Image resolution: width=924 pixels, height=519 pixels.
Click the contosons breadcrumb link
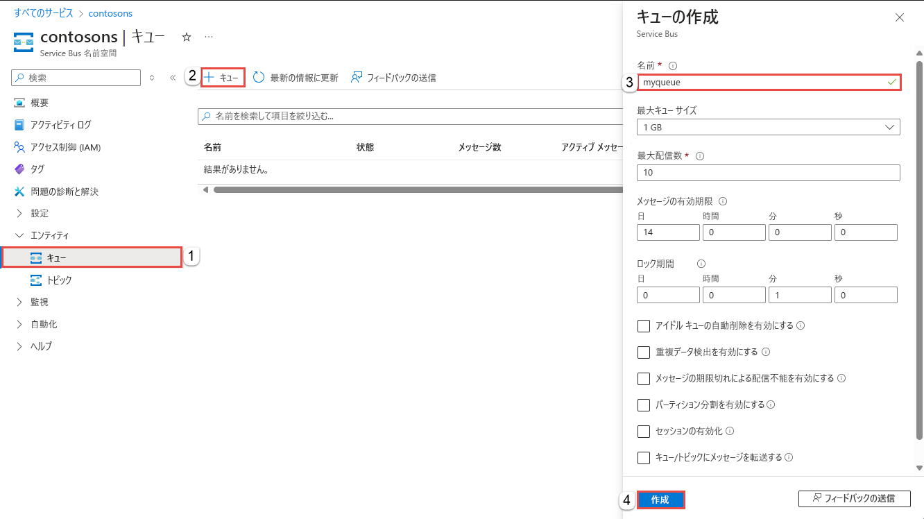pos(110,13)
